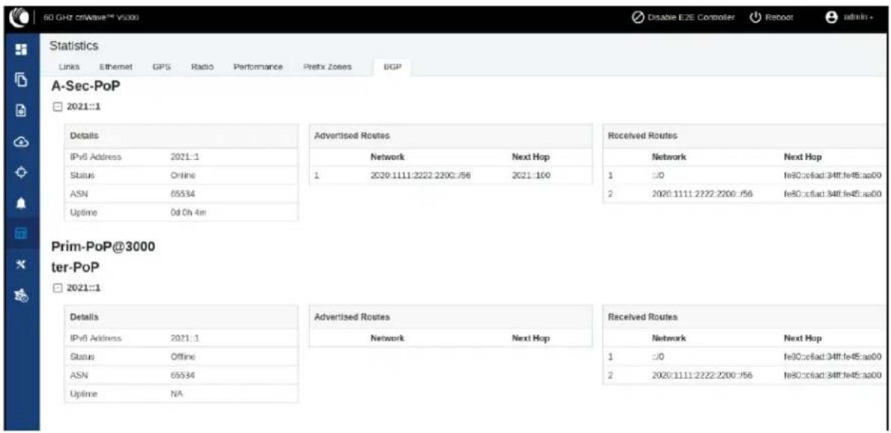Click the Offline status value under ter-PoP
Screen dimensions: 891x433
tap(183, 357)
